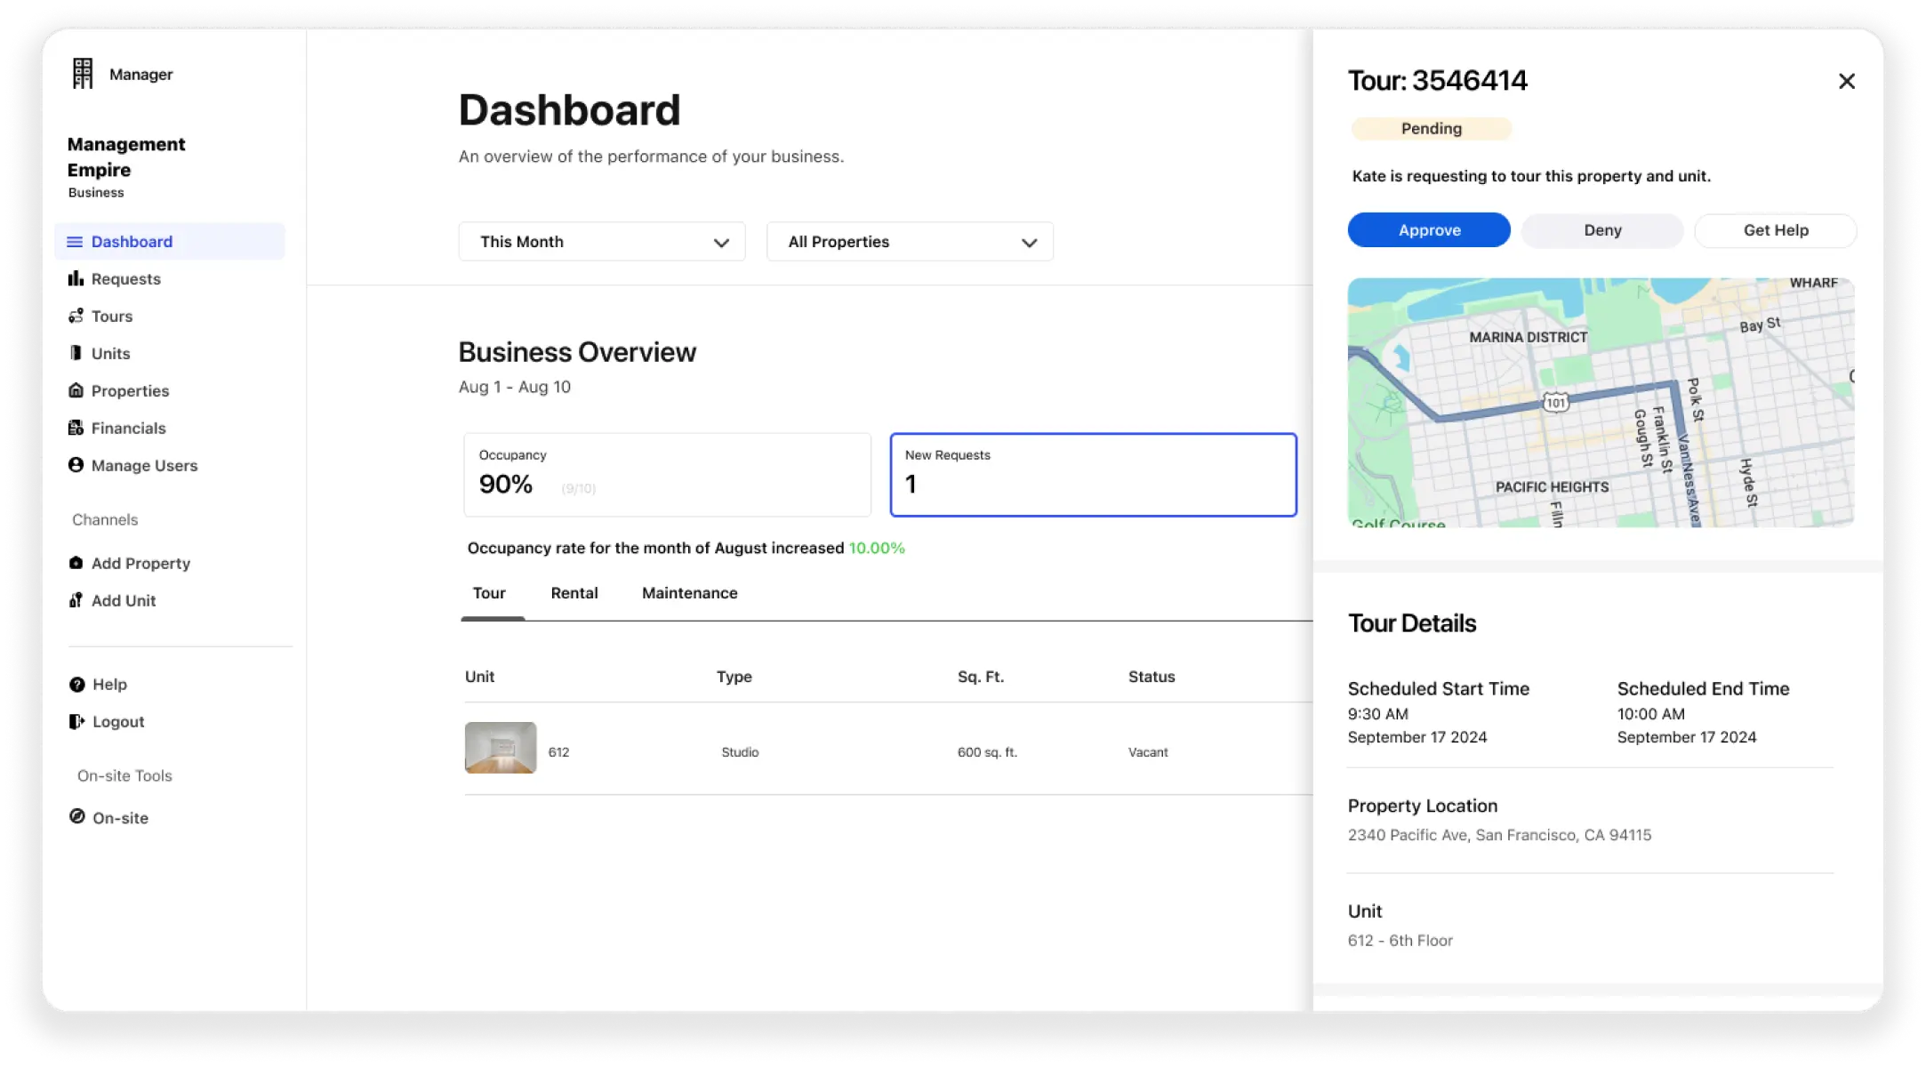This screenshot has width=1926, height=1067.
Task: Close the Tour 3546414 panel
Action: (x=1846, y=82)
